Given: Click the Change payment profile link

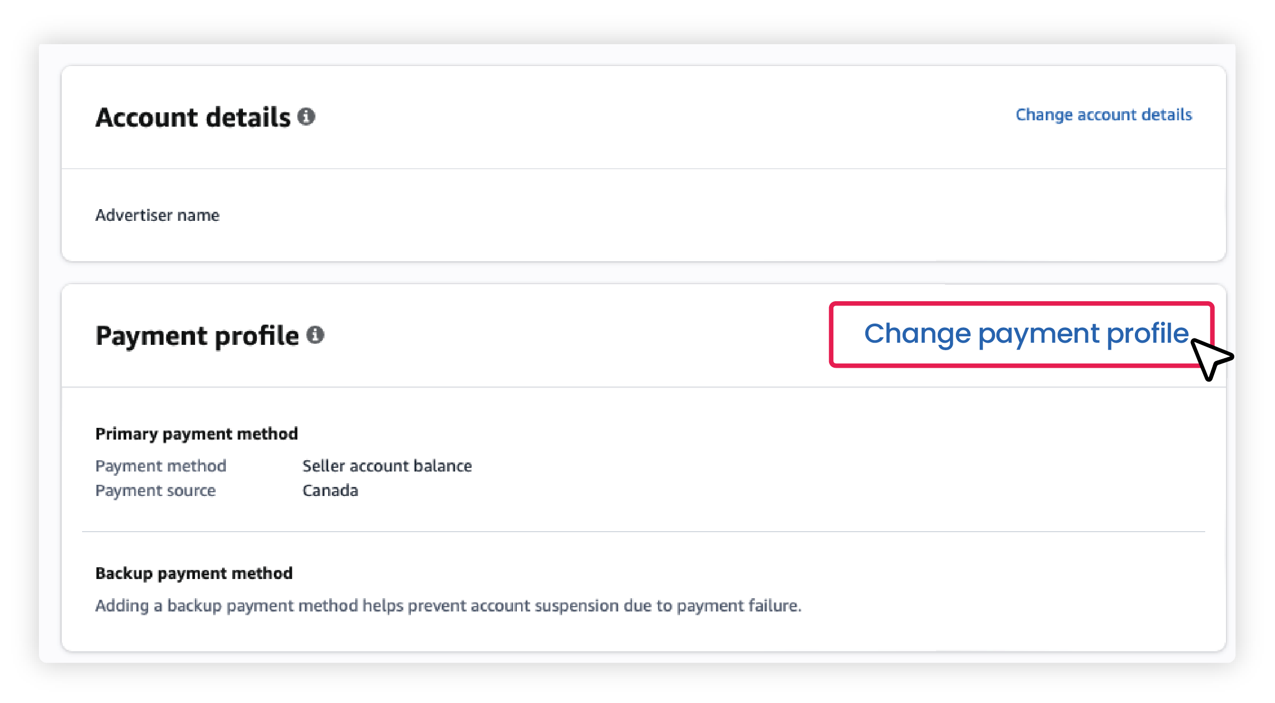Looking at the screenshot, I should tap(1026, 334).
